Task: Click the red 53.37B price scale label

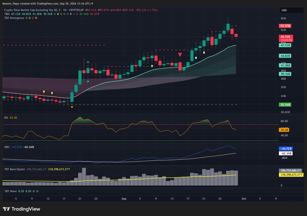Action: (x=285, y=26)
